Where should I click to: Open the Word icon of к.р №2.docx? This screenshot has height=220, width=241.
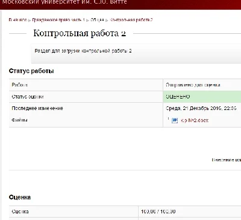coord(175,120)
